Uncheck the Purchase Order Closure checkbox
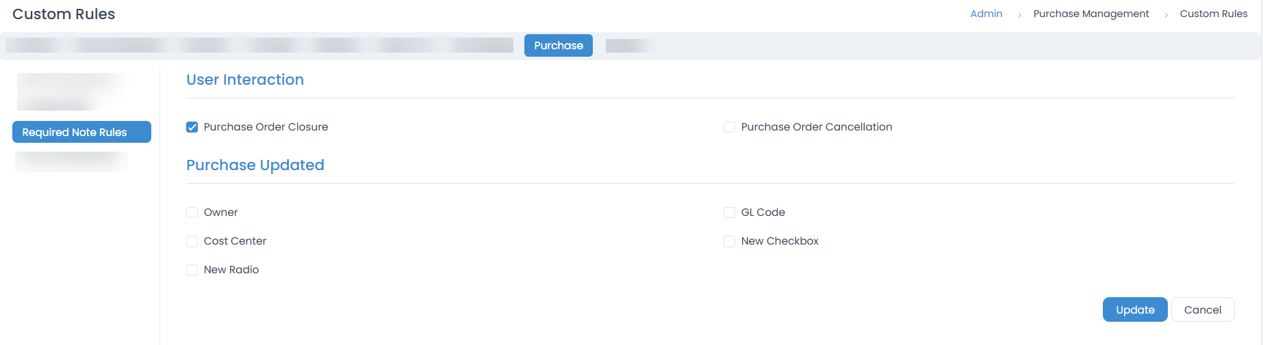Image resolution: width=1263 pixels, height=345 pixels. (192, 127)
